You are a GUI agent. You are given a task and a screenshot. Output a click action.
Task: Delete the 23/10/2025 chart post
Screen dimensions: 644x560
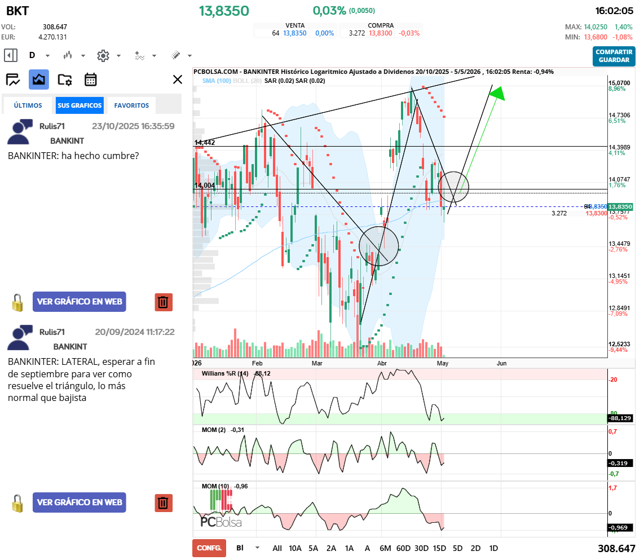tap(164, 302)
